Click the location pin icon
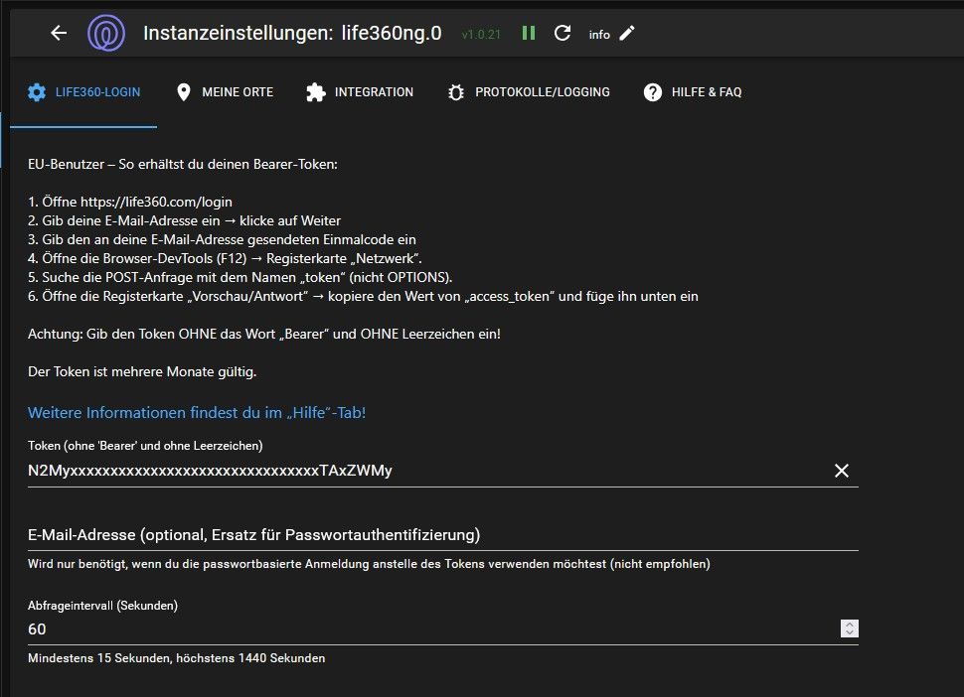Viewport: 964px width, 697px height. point(183,92)
